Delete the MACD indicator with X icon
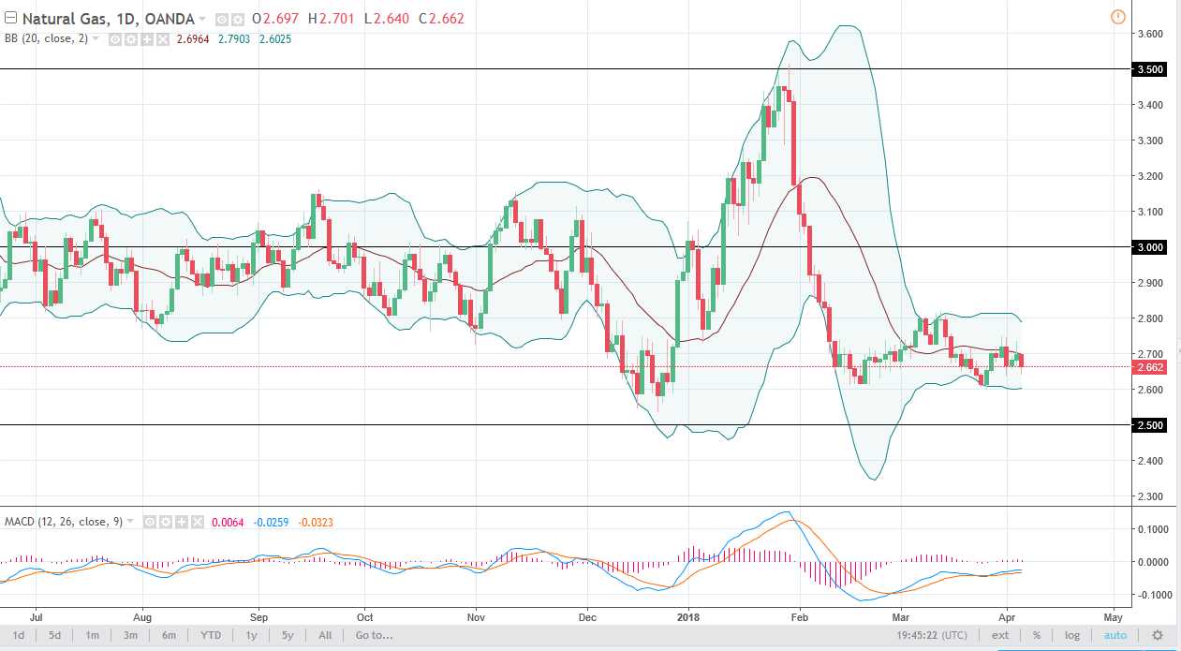 point(195,522)
